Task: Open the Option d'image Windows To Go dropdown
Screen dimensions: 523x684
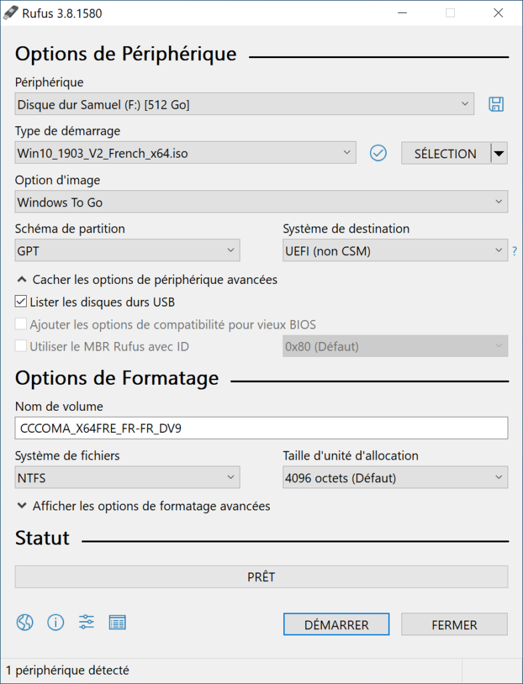Action: click(x=261, y=202)
